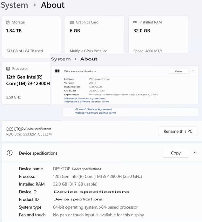Open lower Microsoft Services Agreement link
Viewport: 202px width, 222px height.
pyautogui.click(x=93, y=109)
